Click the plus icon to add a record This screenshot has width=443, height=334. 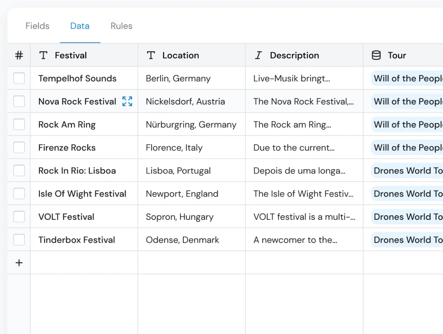[19, 262]
